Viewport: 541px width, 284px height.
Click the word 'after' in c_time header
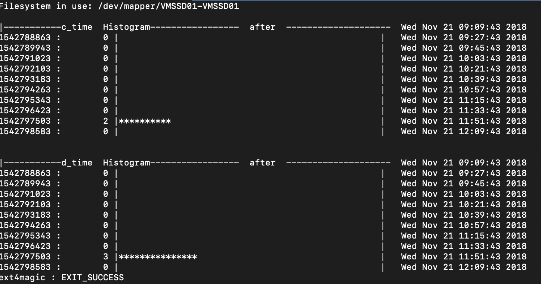(x=263, y=27)
